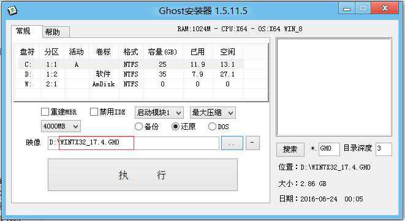Viewport: 405px width, 221px height.
Task: Start operation with the 执行 button
Action: (x=143, y=175)
